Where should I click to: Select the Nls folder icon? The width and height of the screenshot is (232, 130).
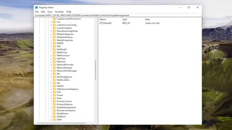54,74
